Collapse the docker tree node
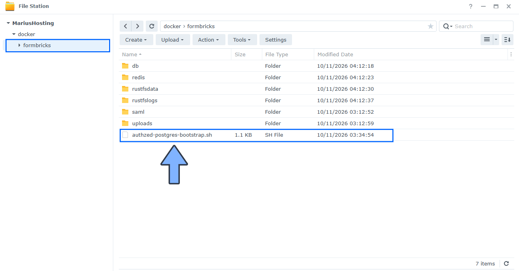This screenshot has width=519, height=271. [14, 34]
